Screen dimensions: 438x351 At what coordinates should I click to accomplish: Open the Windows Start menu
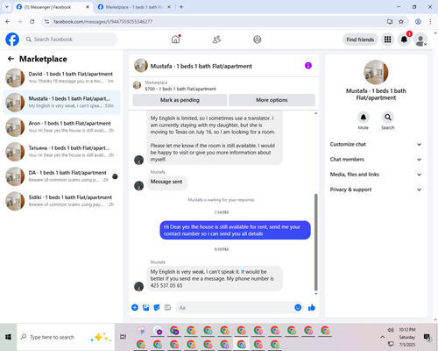[8, 337]
